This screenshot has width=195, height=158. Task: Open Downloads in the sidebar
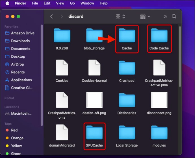tap(18, 41)
